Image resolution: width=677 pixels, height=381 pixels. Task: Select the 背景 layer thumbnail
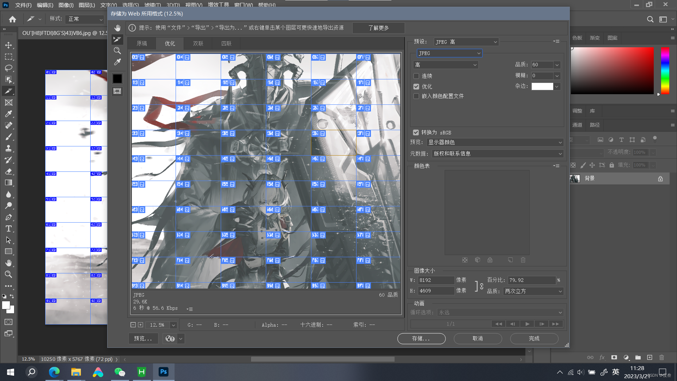tap(575, 179)
